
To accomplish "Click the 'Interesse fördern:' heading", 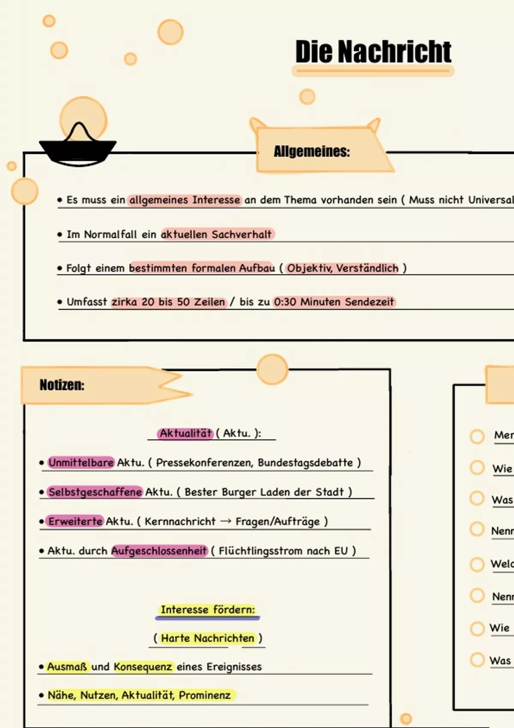I will click(208, 610).
